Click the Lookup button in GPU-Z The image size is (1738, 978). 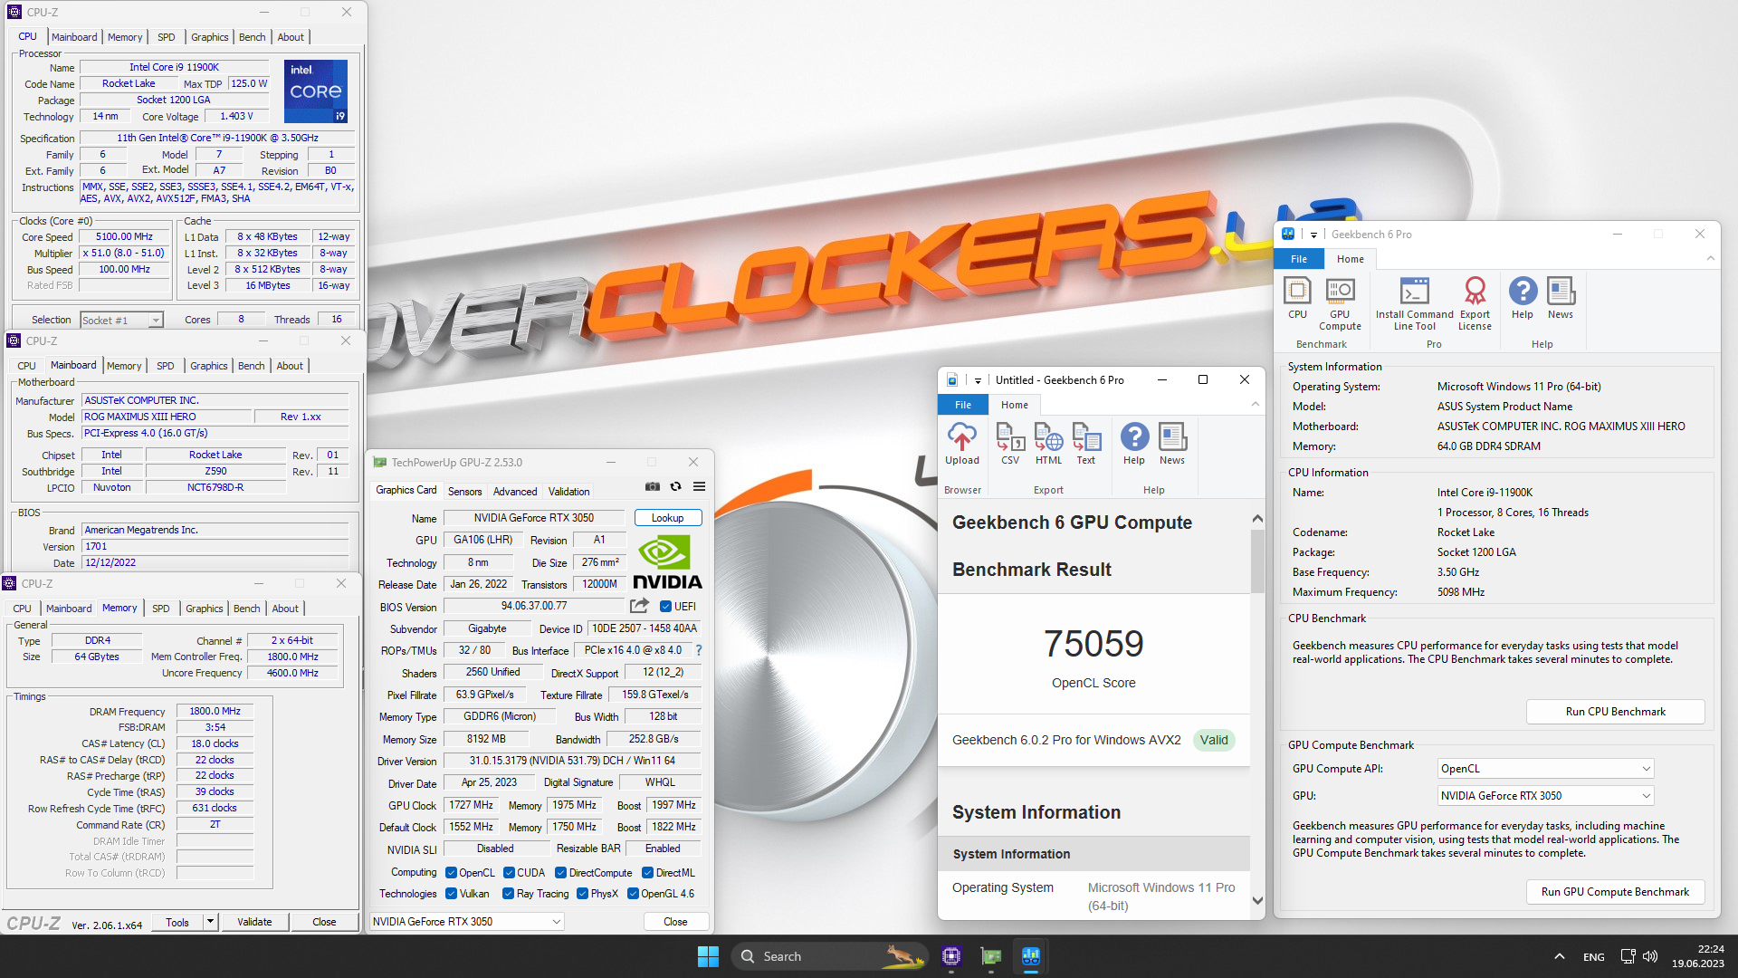(667, 518)
